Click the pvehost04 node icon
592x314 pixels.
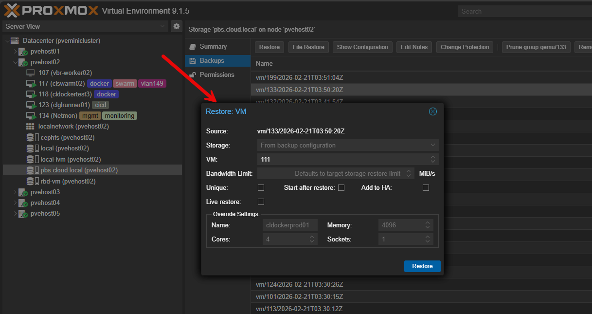(23, 203)
